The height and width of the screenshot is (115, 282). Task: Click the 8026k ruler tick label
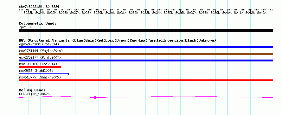pos(63,13)
